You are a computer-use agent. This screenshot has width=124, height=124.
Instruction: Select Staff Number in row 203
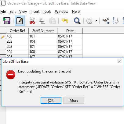point(43,47)
